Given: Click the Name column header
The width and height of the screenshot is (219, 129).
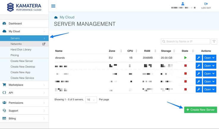Looking at the screenshot, I should [59, 51].
